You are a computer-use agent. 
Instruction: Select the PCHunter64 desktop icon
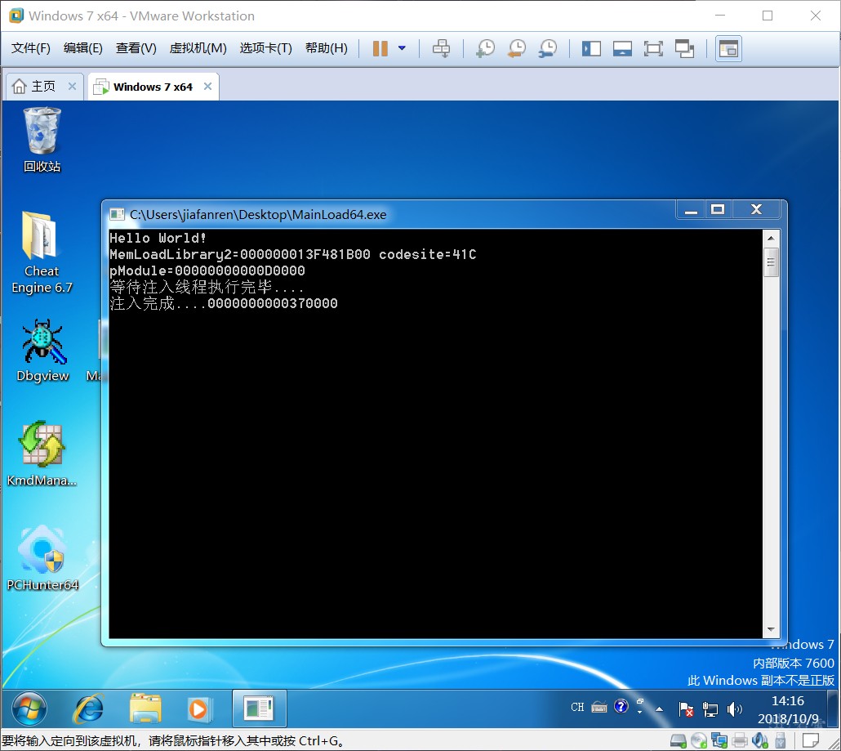tap(42, 558)
